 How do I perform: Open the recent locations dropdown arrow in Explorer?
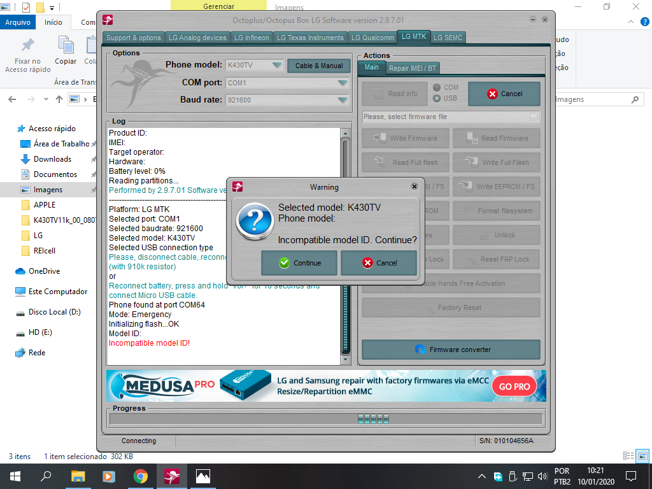point(46,99)
